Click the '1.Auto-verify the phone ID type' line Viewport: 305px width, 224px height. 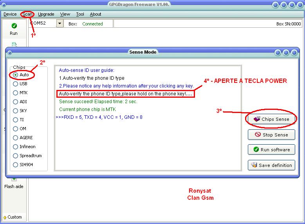(x=92, y=78)
